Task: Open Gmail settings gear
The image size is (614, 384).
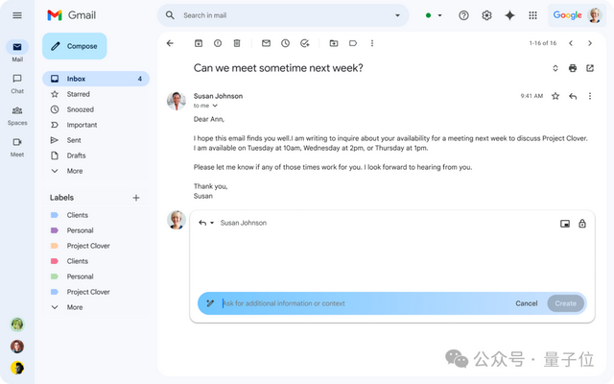Action: 486,15
